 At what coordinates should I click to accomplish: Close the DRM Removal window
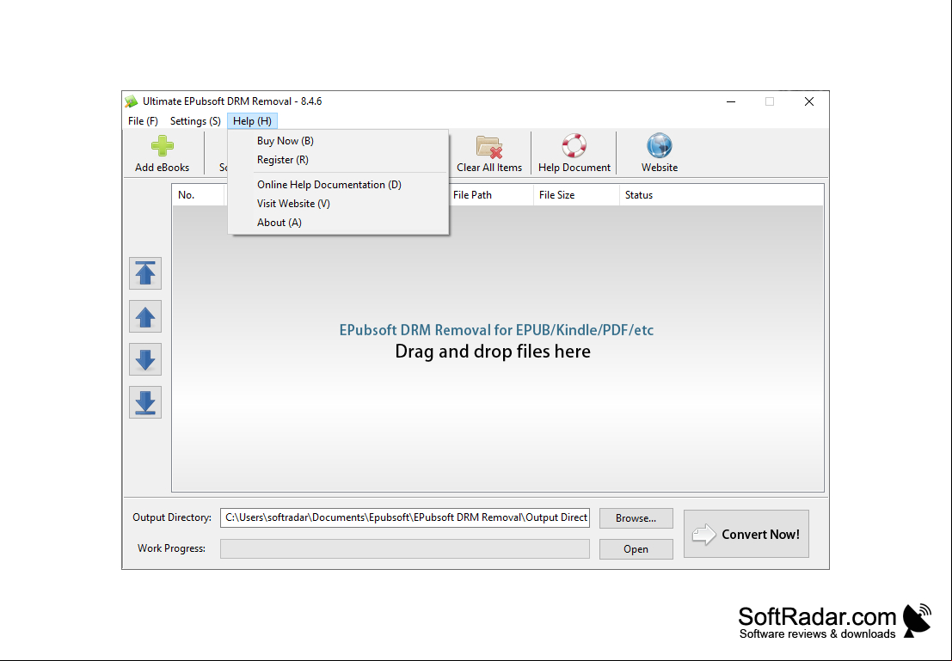(808, 102)
